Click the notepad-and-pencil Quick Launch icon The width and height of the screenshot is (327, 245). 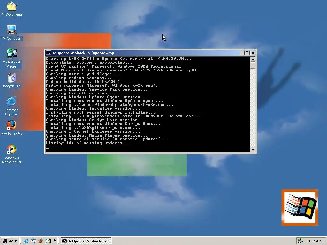[48, 241]
